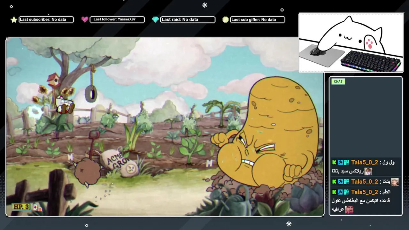Click the teal OG badge in the 'بتاتا' message
Screen dimensions: 409x230
click(x=346, y=182)
